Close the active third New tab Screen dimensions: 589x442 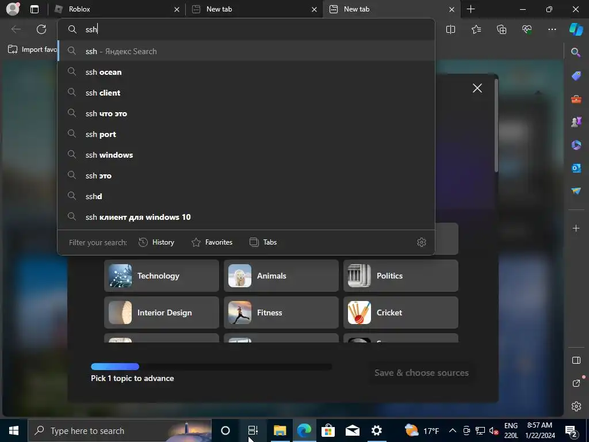tap(452, 9)
